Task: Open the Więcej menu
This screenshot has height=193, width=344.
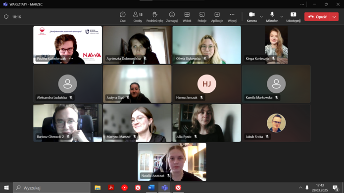Action: pos(232,17)
